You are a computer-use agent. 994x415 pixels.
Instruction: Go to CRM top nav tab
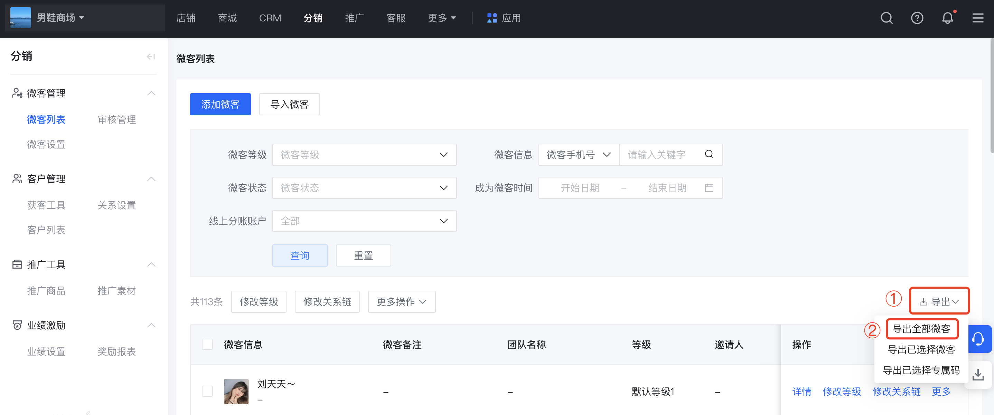coord(270,18)
